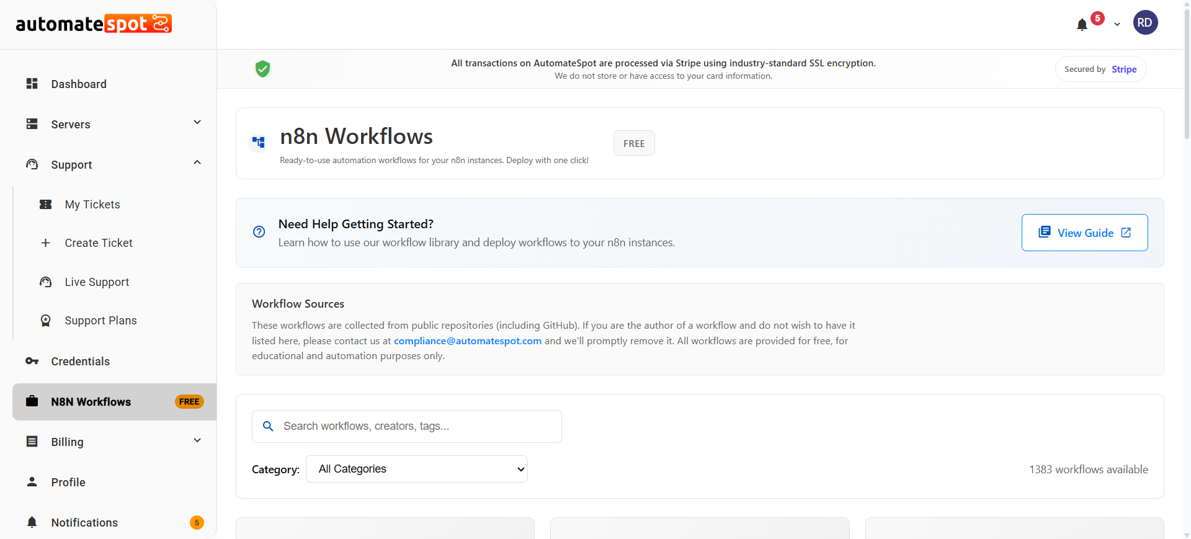
Task: Click the page vertical scrollbar
Action: [x=1187, y=74]
